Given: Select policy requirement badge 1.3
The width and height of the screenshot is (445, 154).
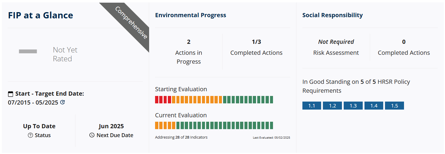Looking at the screenshot, I should (353, 106).
